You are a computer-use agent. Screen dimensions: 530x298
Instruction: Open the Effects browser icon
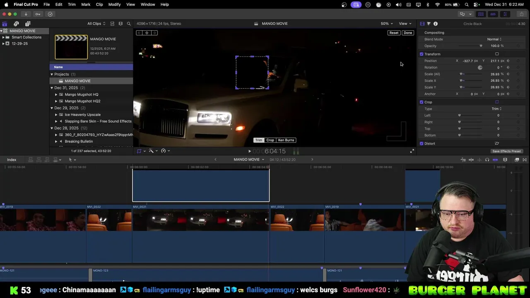517,160
